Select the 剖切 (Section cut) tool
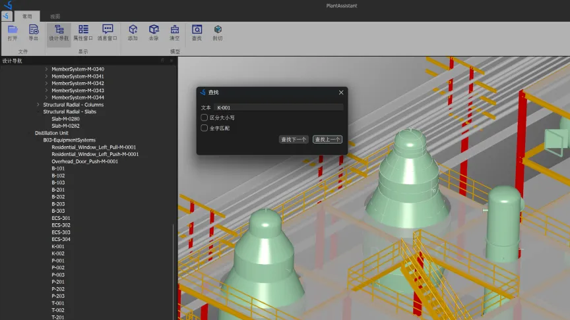This screenshot has width=570, height=320. tap(217, 32)
